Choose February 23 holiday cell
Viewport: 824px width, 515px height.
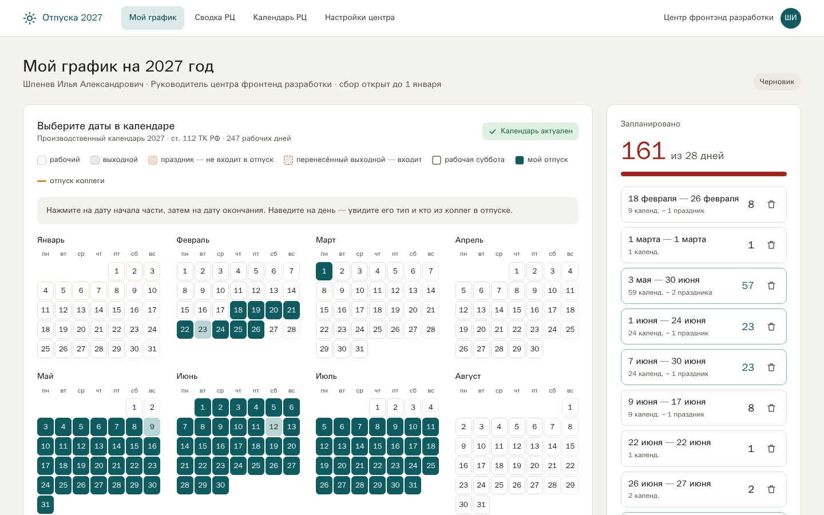tap(203, 330)
